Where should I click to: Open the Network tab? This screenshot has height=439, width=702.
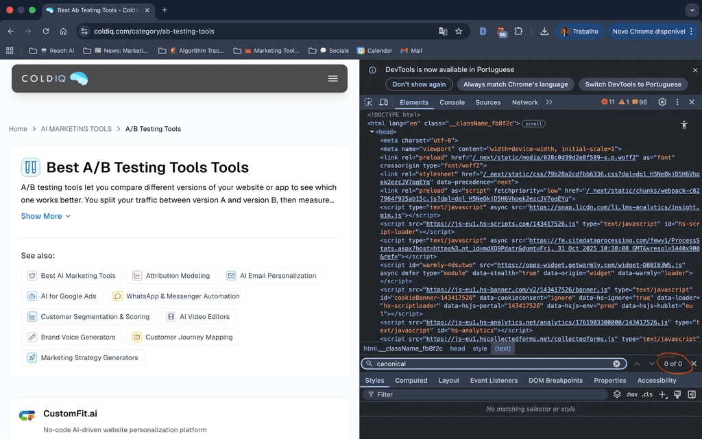tap(524, 102)
